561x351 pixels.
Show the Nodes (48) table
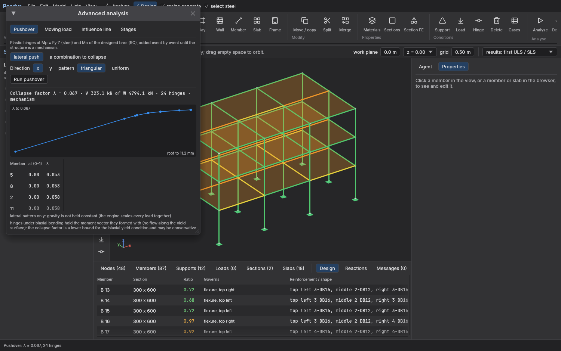pos(113,268)
